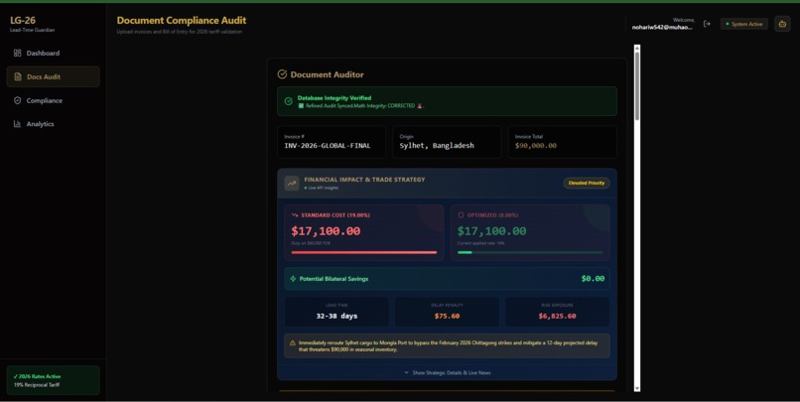Click the Document Auditor checkmark icon

[282, 74]
